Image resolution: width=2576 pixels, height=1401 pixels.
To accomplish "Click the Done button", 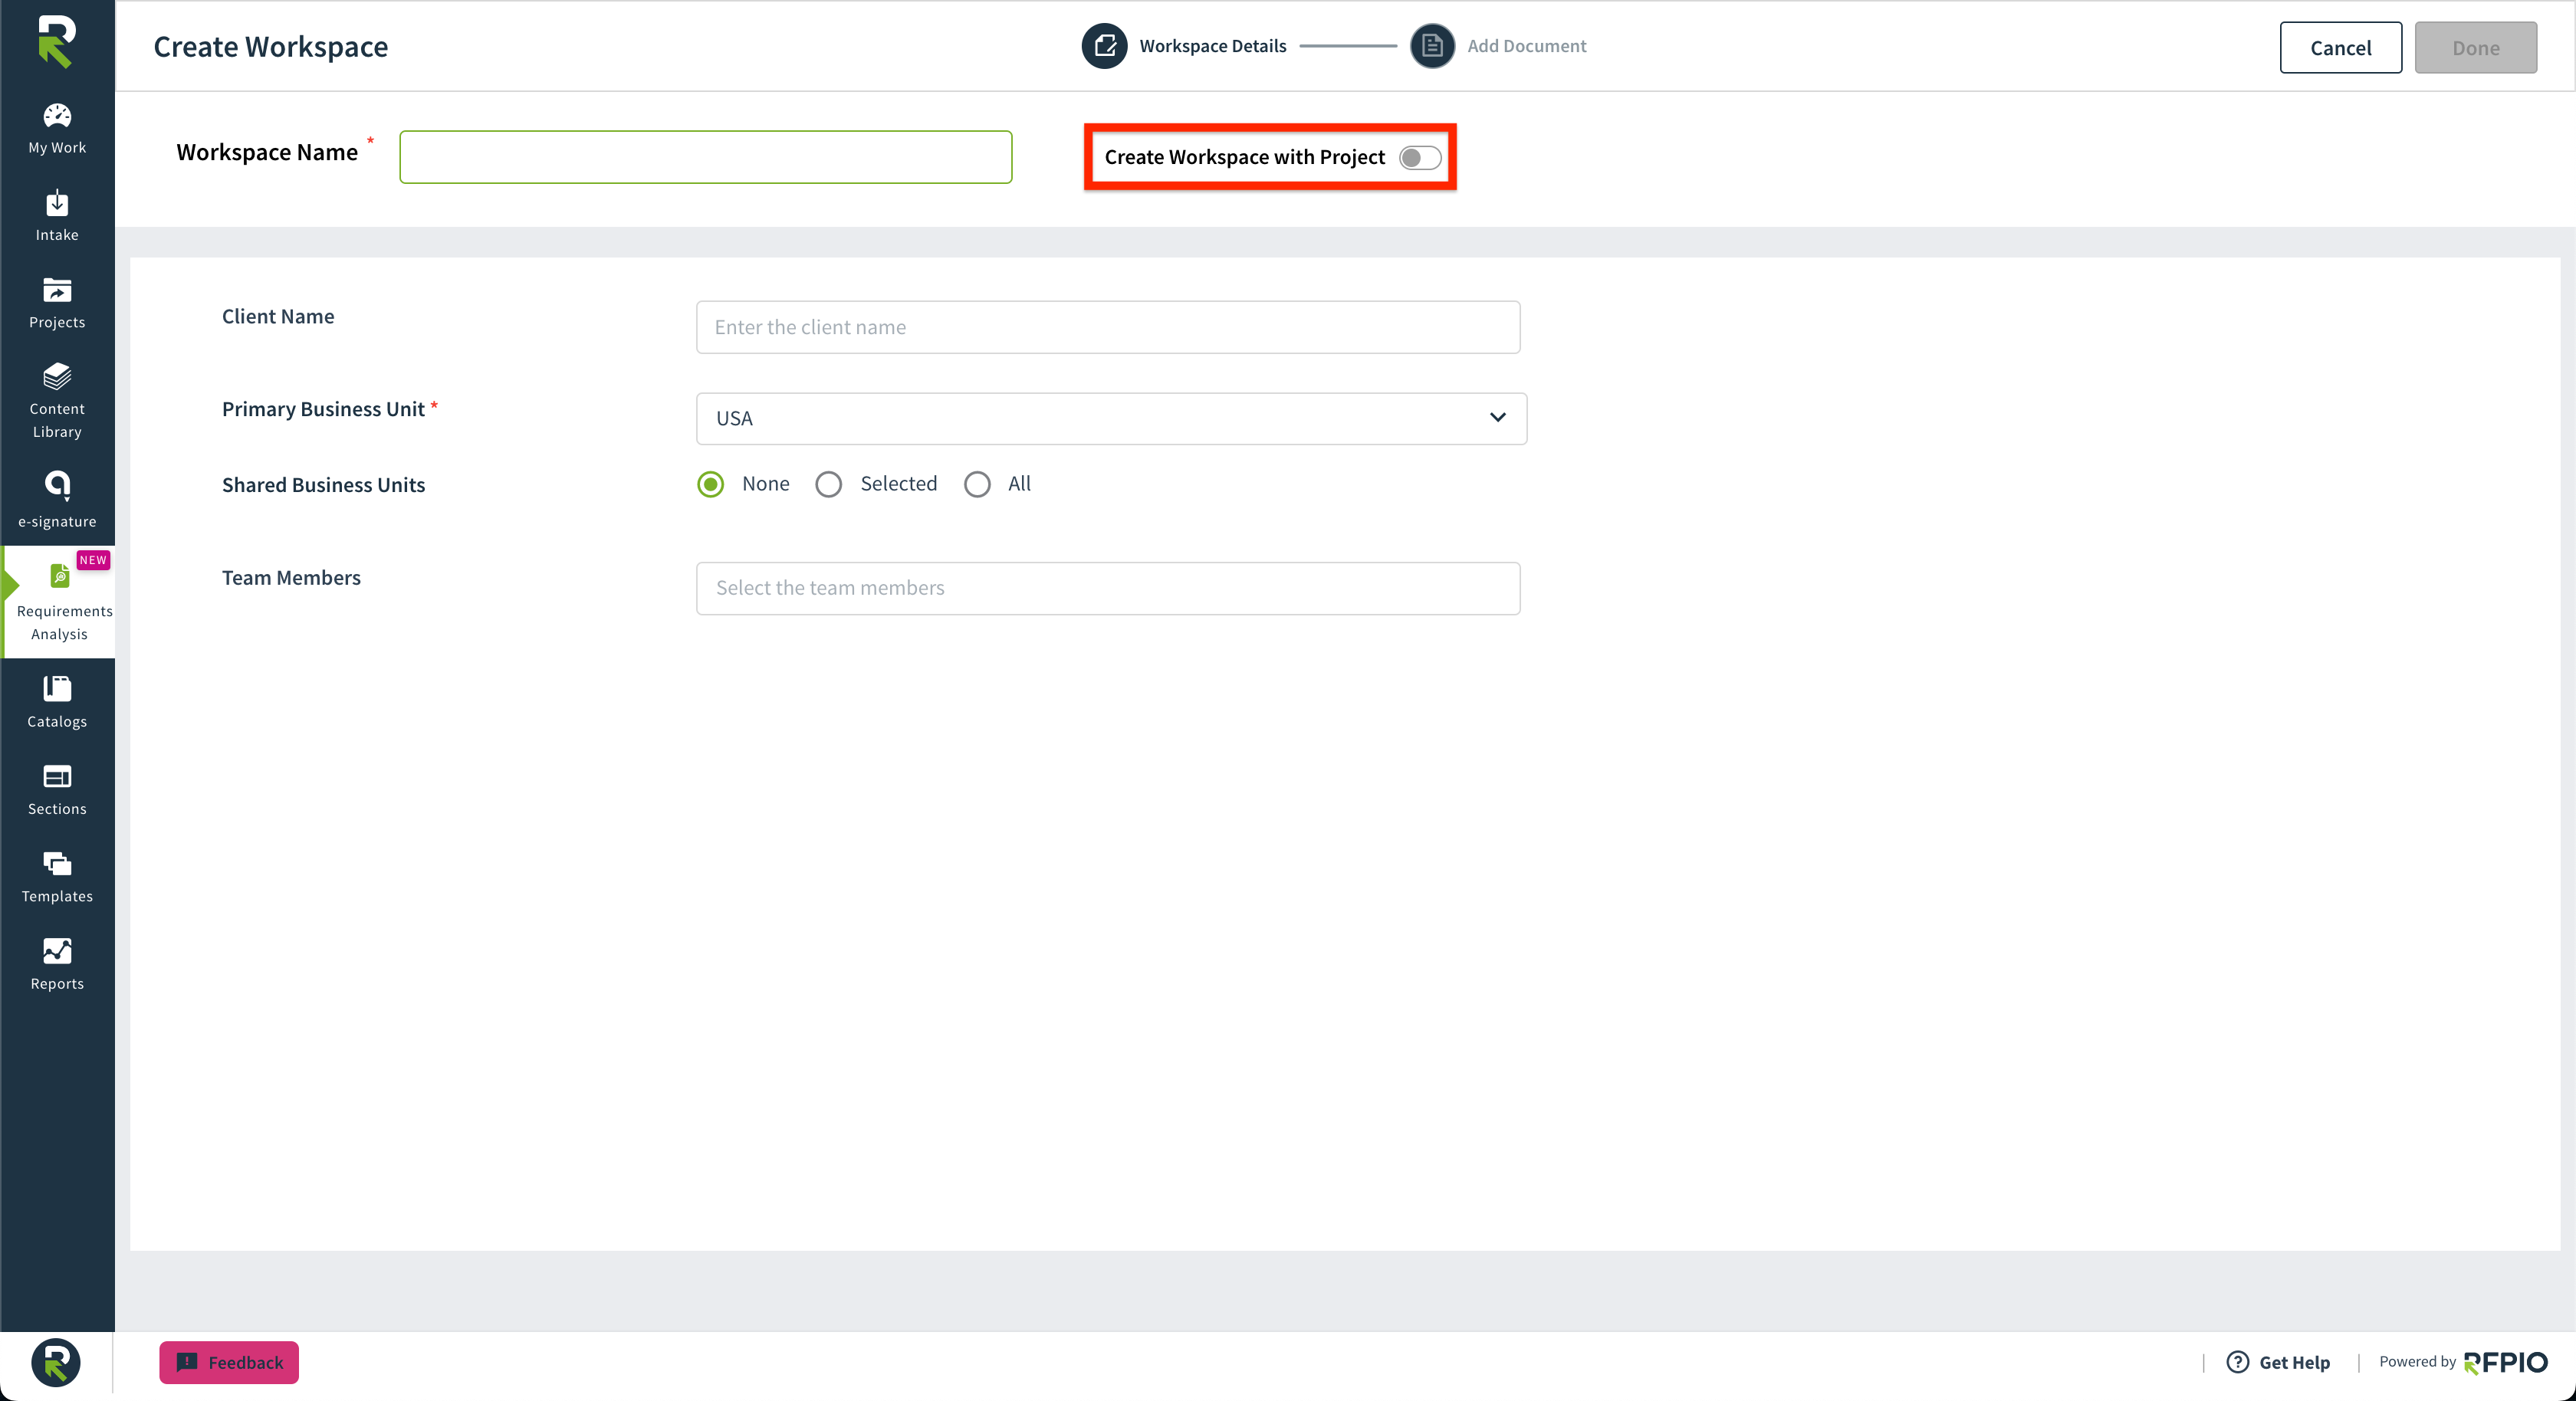I will 2476,48.
